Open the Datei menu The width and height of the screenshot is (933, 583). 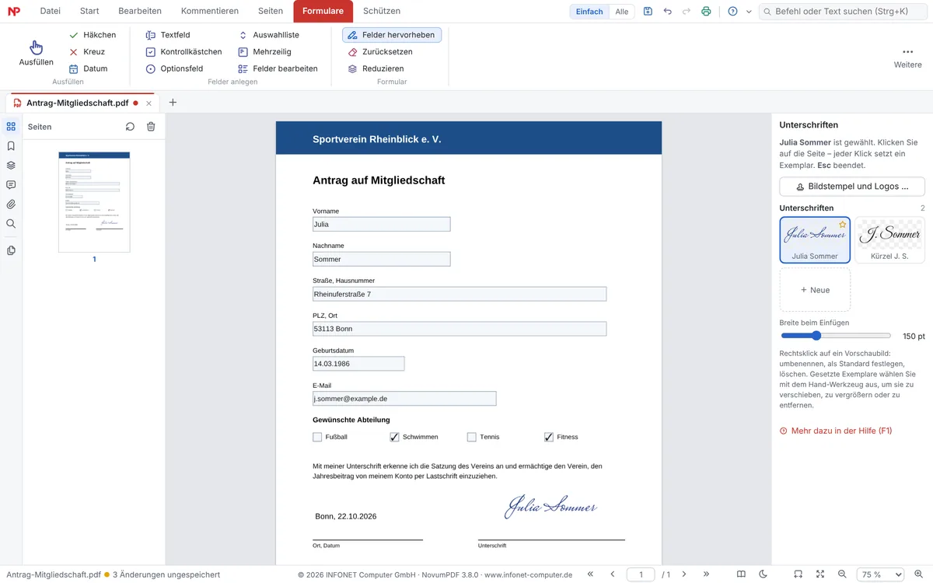coord(50,11)
